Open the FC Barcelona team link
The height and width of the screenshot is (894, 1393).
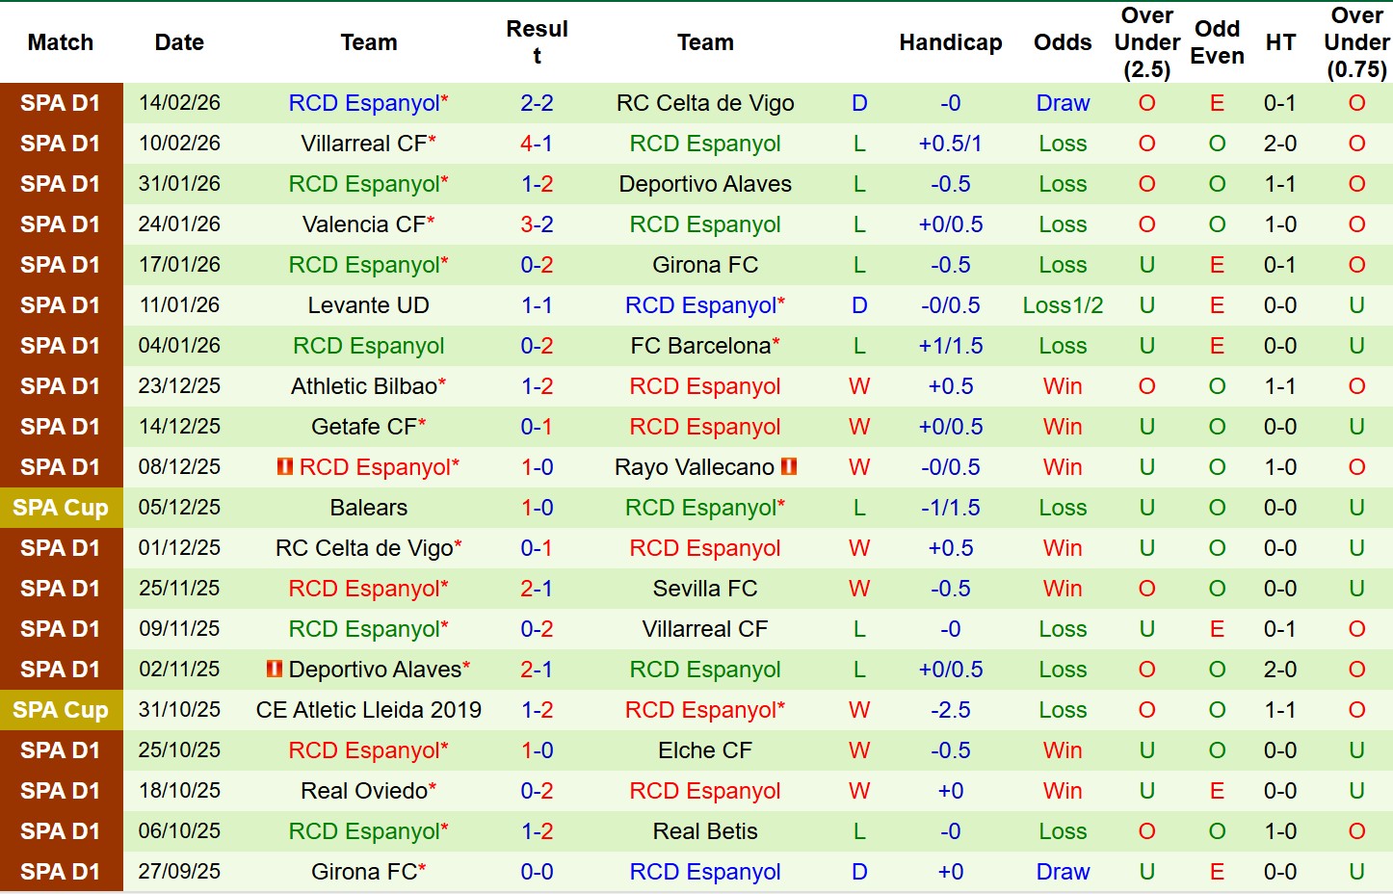click(700, 346)
